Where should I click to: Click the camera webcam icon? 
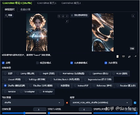coord(123,56)
